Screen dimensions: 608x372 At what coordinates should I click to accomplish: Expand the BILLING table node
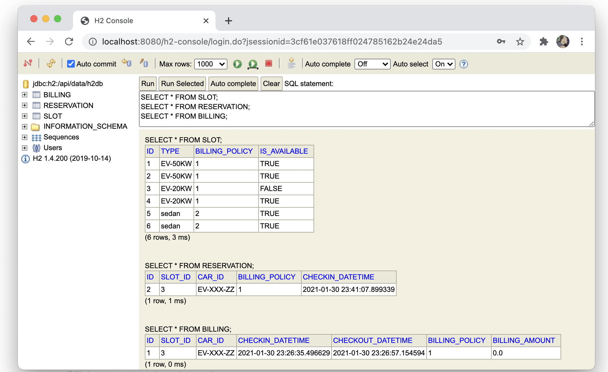click(x=25, y=95)
